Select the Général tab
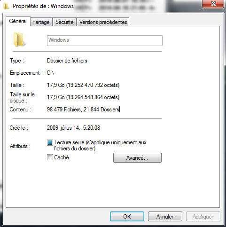The image size is (226, 227). coord(18,21)
